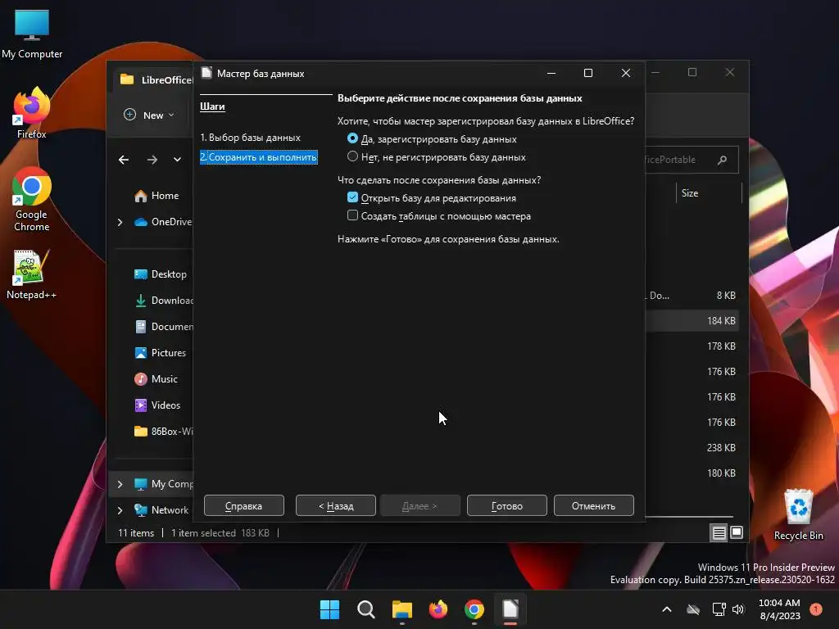The width and height of the screenshot is (839, 629).
Task: Cancel the wizard with Отменить button
Action: (x=593, y=505)
